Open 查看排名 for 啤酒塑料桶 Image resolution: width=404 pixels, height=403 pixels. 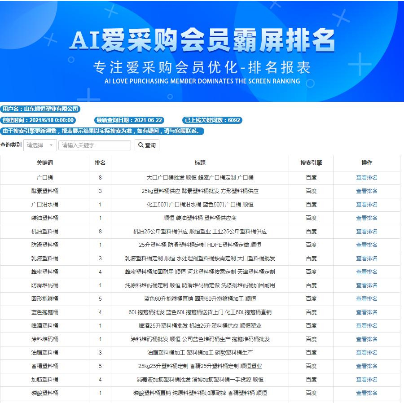coord(366,326)
